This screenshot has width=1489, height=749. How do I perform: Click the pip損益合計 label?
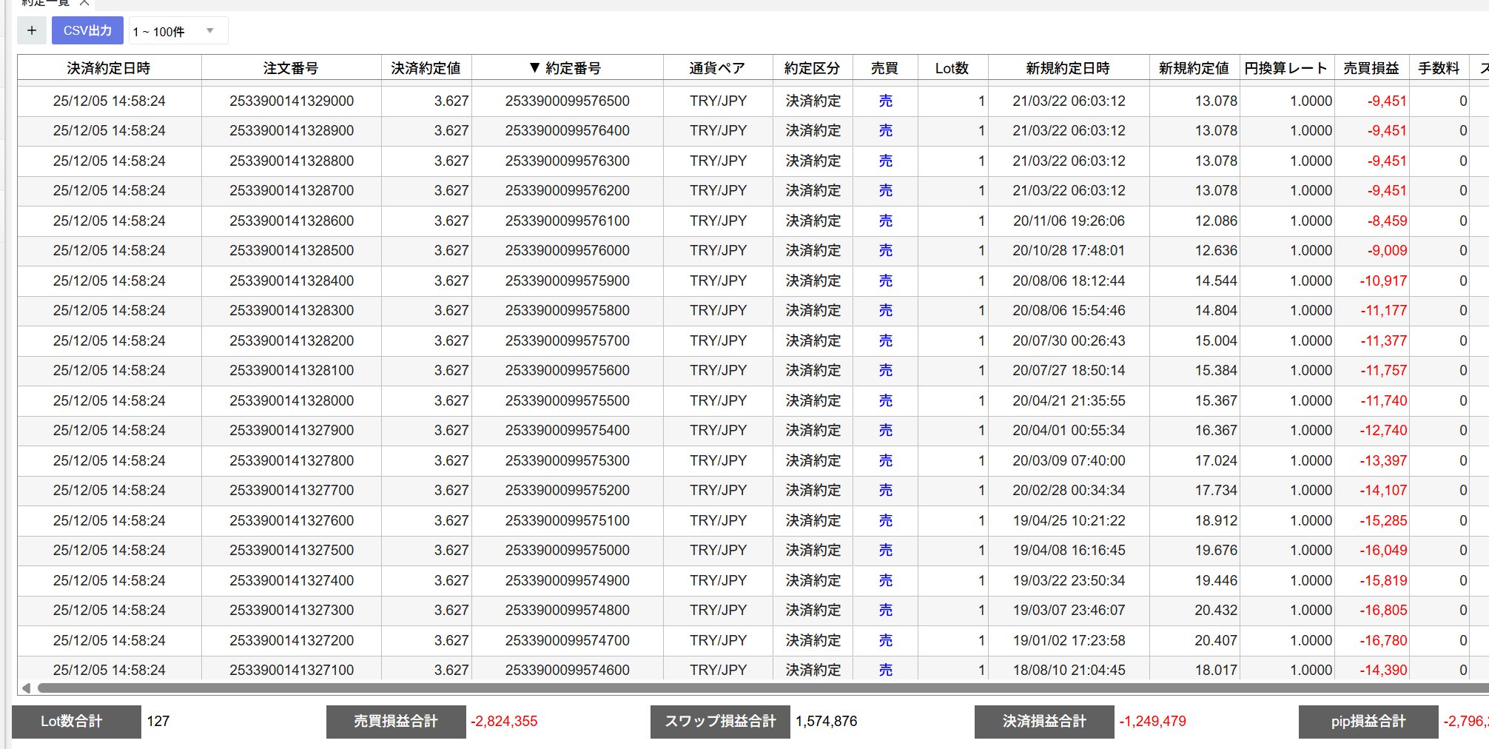coord(1368,722)
